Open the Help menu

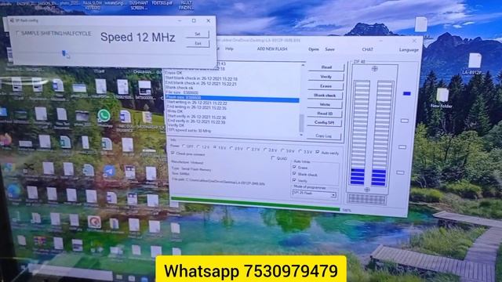click(x=229, y=49)
